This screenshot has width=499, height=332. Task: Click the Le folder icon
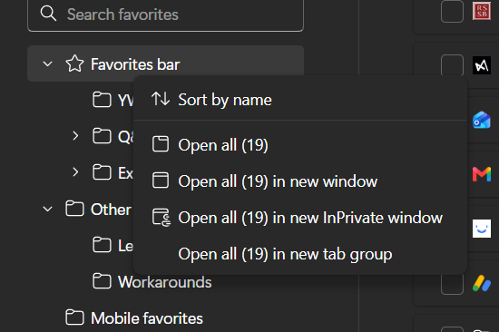tap(102, 245)
